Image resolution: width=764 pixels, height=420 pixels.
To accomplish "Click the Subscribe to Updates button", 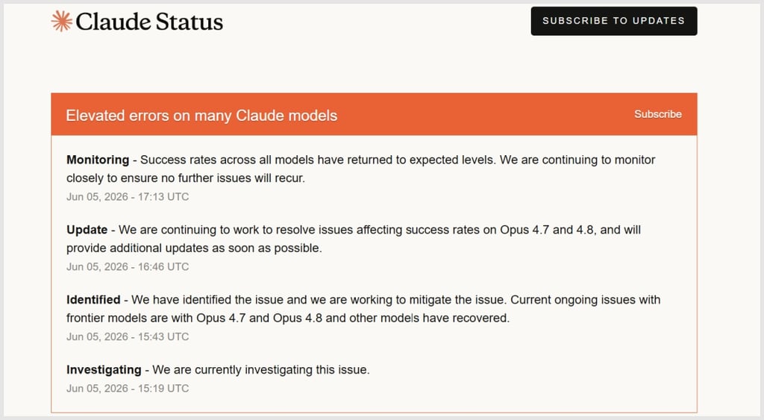I will pos(613,21).
